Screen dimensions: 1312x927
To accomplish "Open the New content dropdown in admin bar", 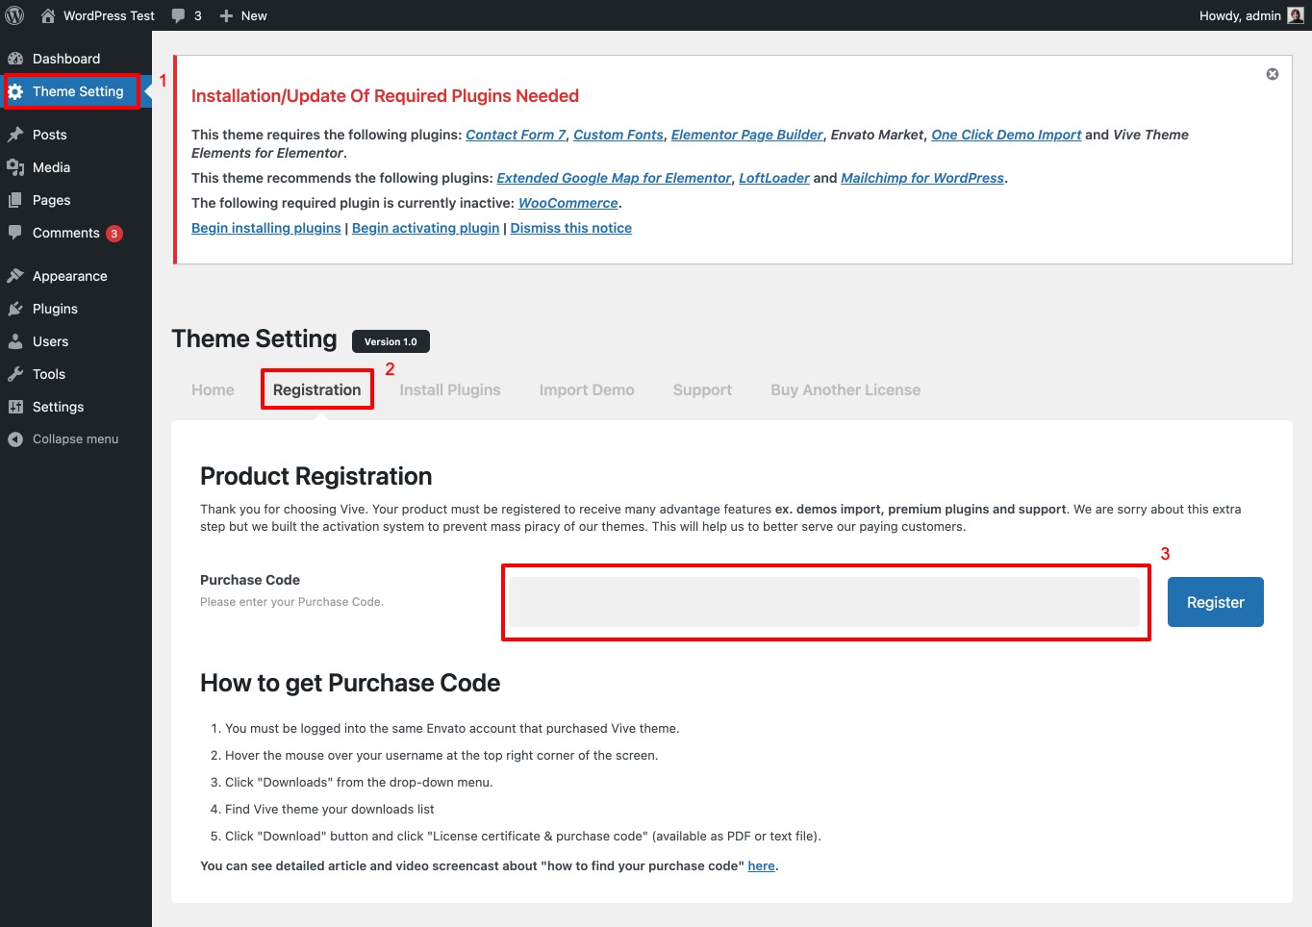I will 243,15.
